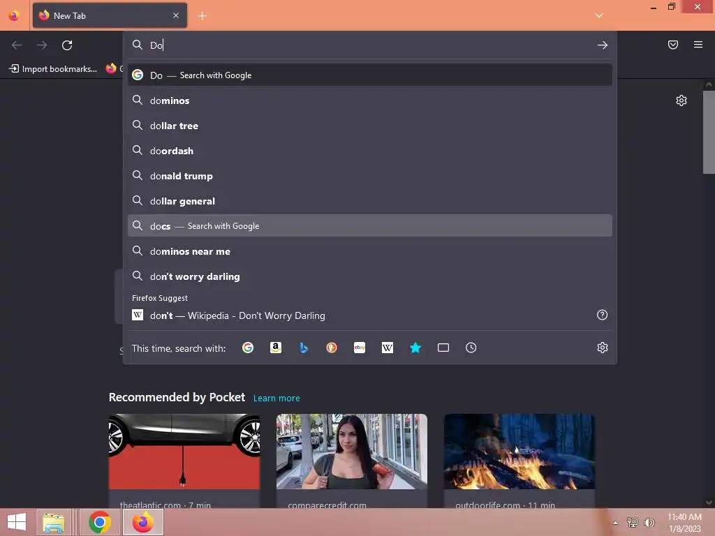The height and width of the screenshot is (536, 715).
Task: Select the New Tab tab
Action: coord(110,15)
